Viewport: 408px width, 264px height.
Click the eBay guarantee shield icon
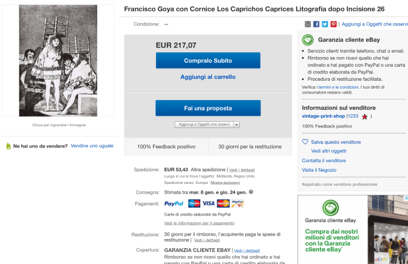(307, 39)
